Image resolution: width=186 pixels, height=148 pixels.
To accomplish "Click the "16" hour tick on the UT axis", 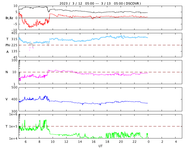I will coord(94,142).
